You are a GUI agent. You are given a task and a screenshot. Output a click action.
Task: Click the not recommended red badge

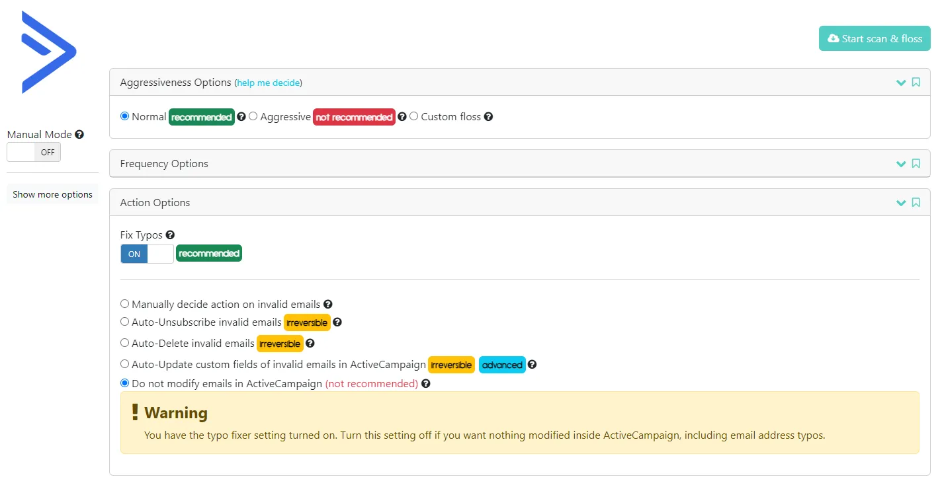[354, 117]
